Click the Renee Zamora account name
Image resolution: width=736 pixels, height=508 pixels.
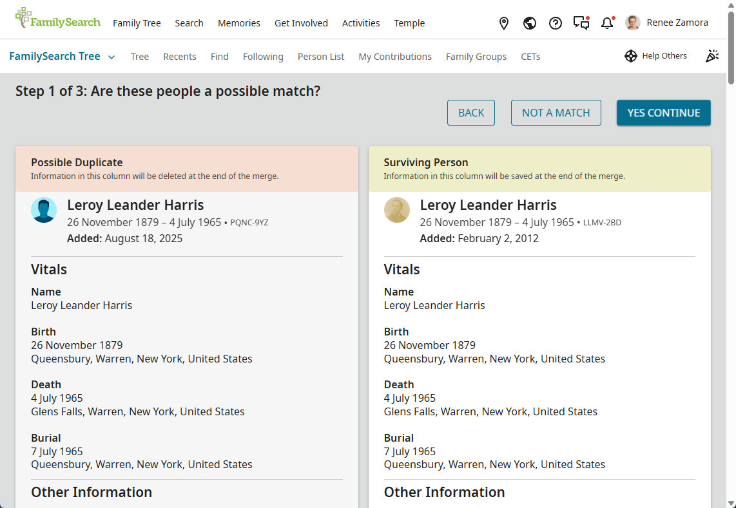click(677, 23)
